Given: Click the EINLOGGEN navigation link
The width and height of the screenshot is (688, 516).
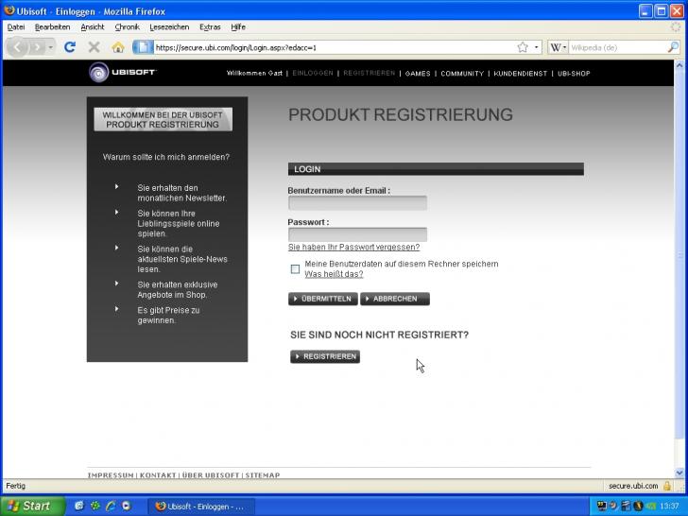Looking at the screenshot, I should [x=313, y=74].
